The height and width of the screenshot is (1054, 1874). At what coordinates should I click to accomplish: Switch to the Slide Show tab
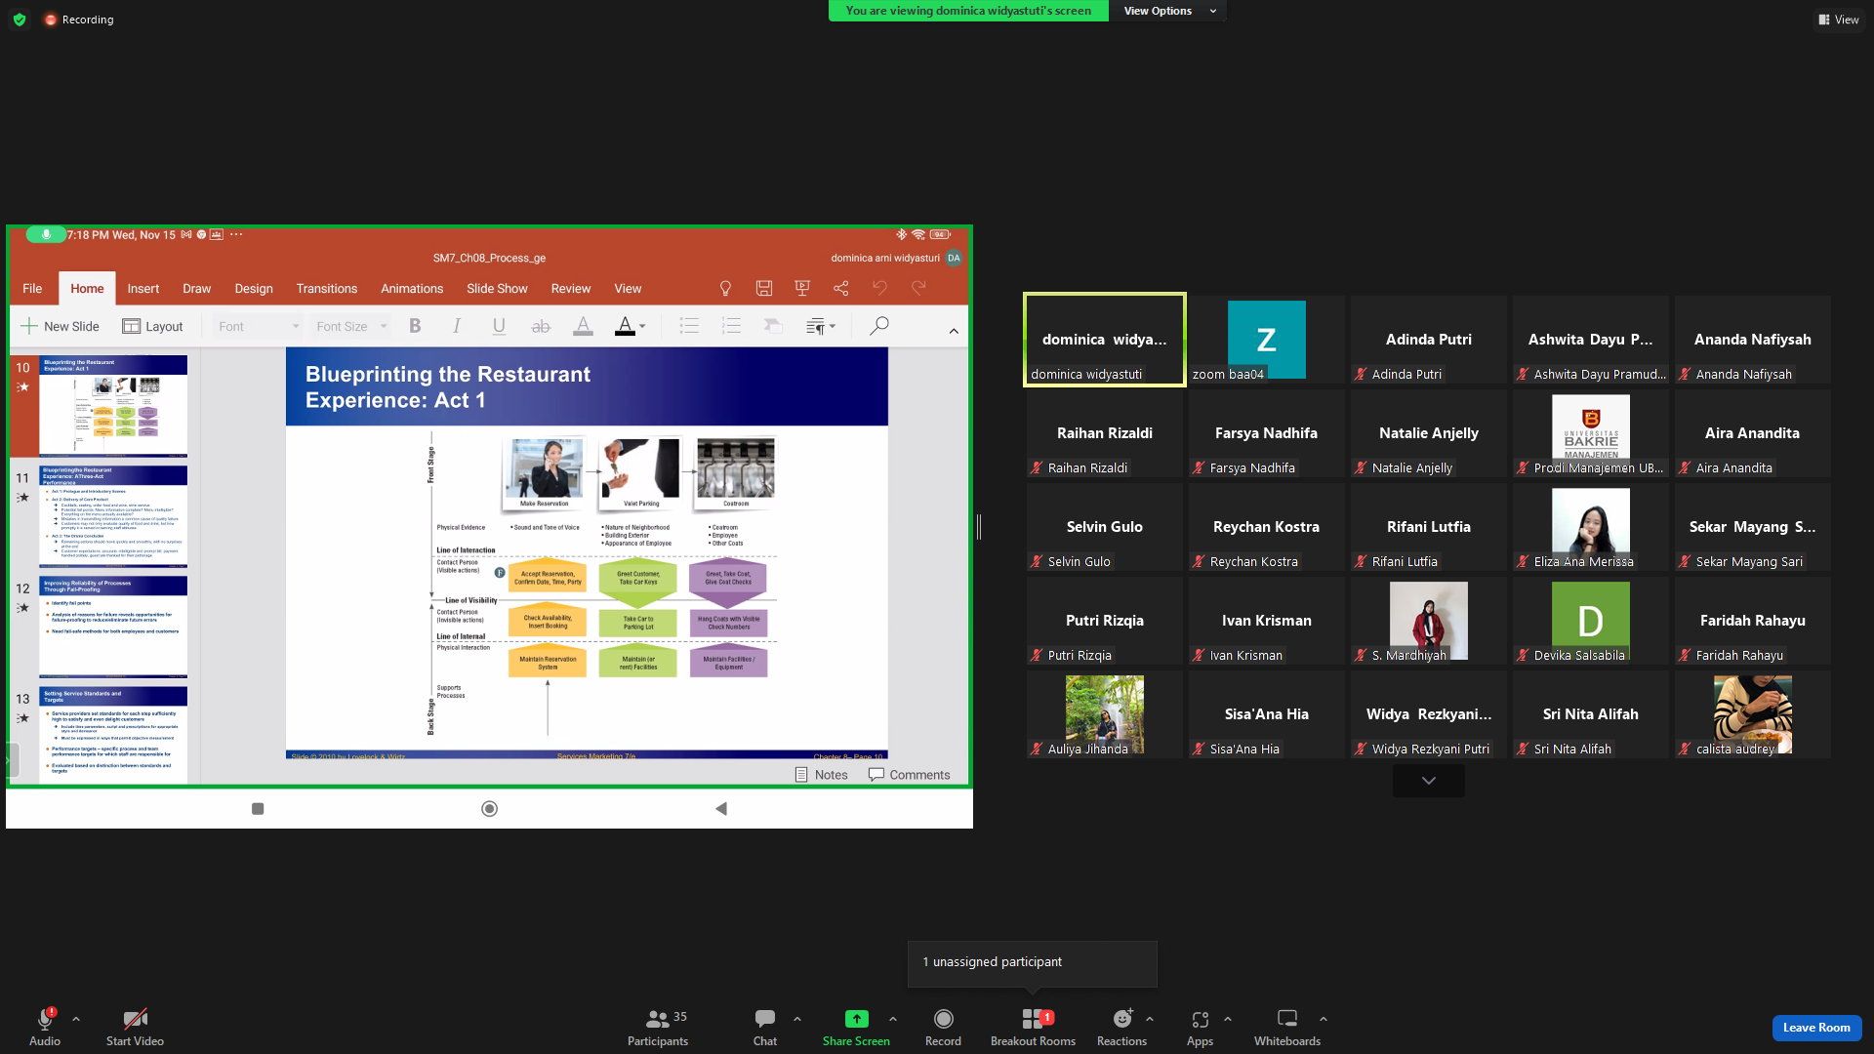pyautogui.click(x=497, y=288)
